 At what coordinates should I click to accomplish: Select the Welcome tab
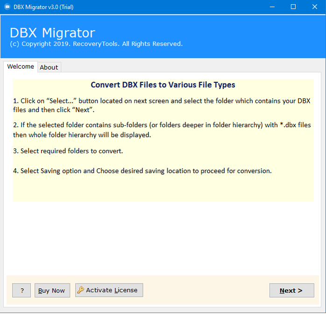click(x=21, y=66)
